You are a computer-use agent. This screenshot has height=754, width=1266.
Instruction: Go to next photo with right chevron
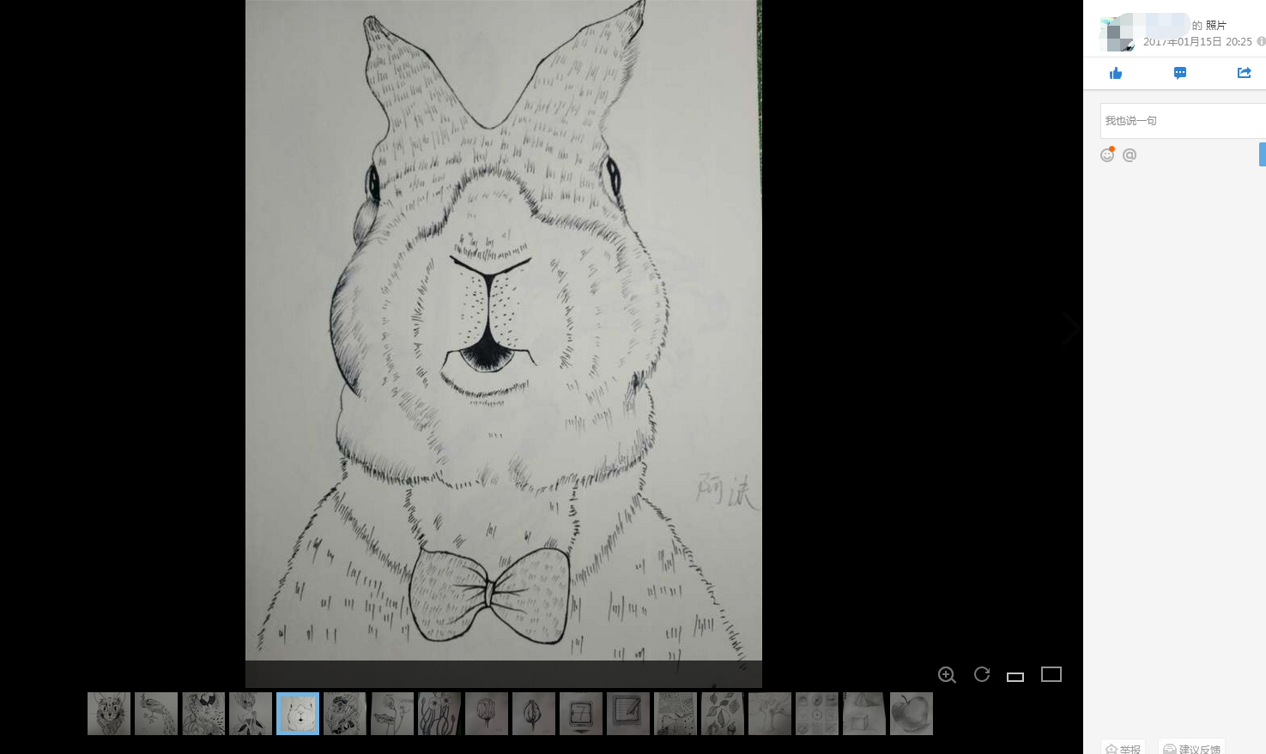[1070, 329]
